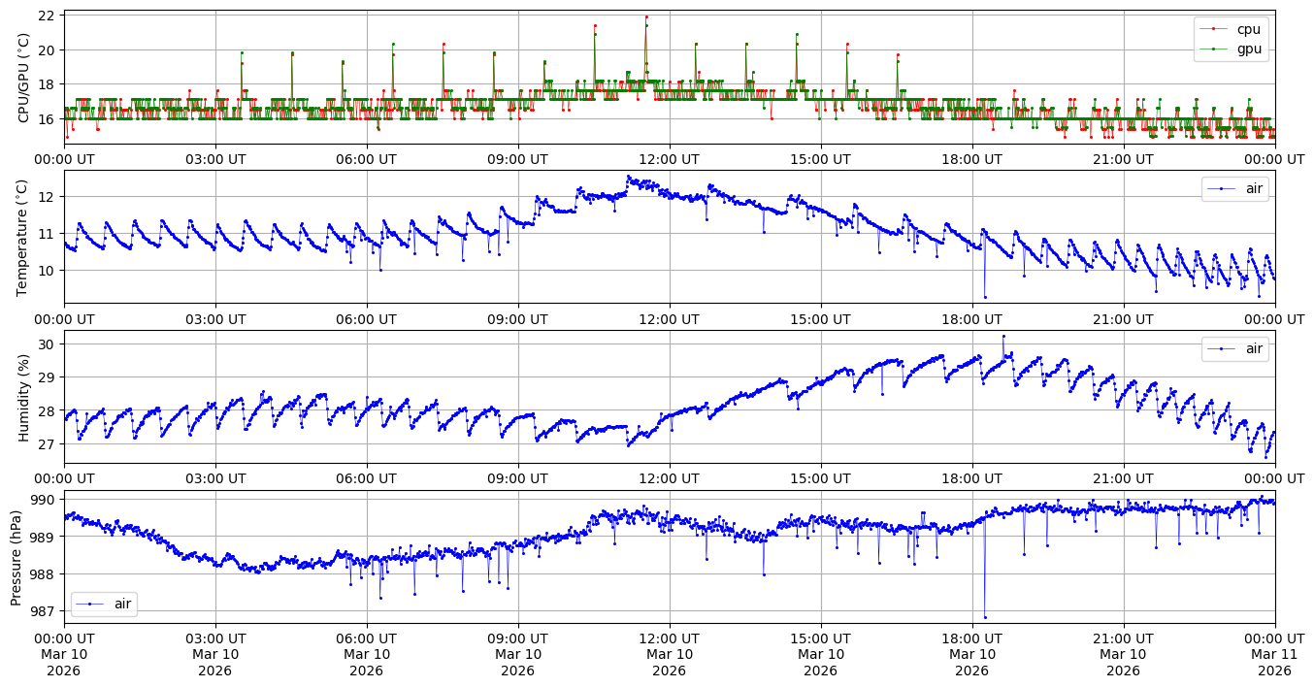
Task: Click the 27 tick on Humidity axis
Action: pos(49,443)
